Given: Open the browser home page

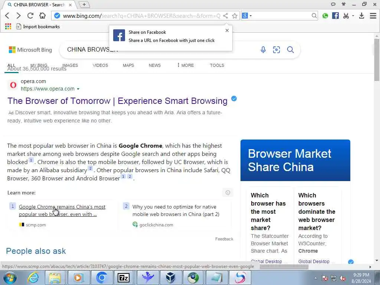Looking at the screenshot, I should [42, 16].
